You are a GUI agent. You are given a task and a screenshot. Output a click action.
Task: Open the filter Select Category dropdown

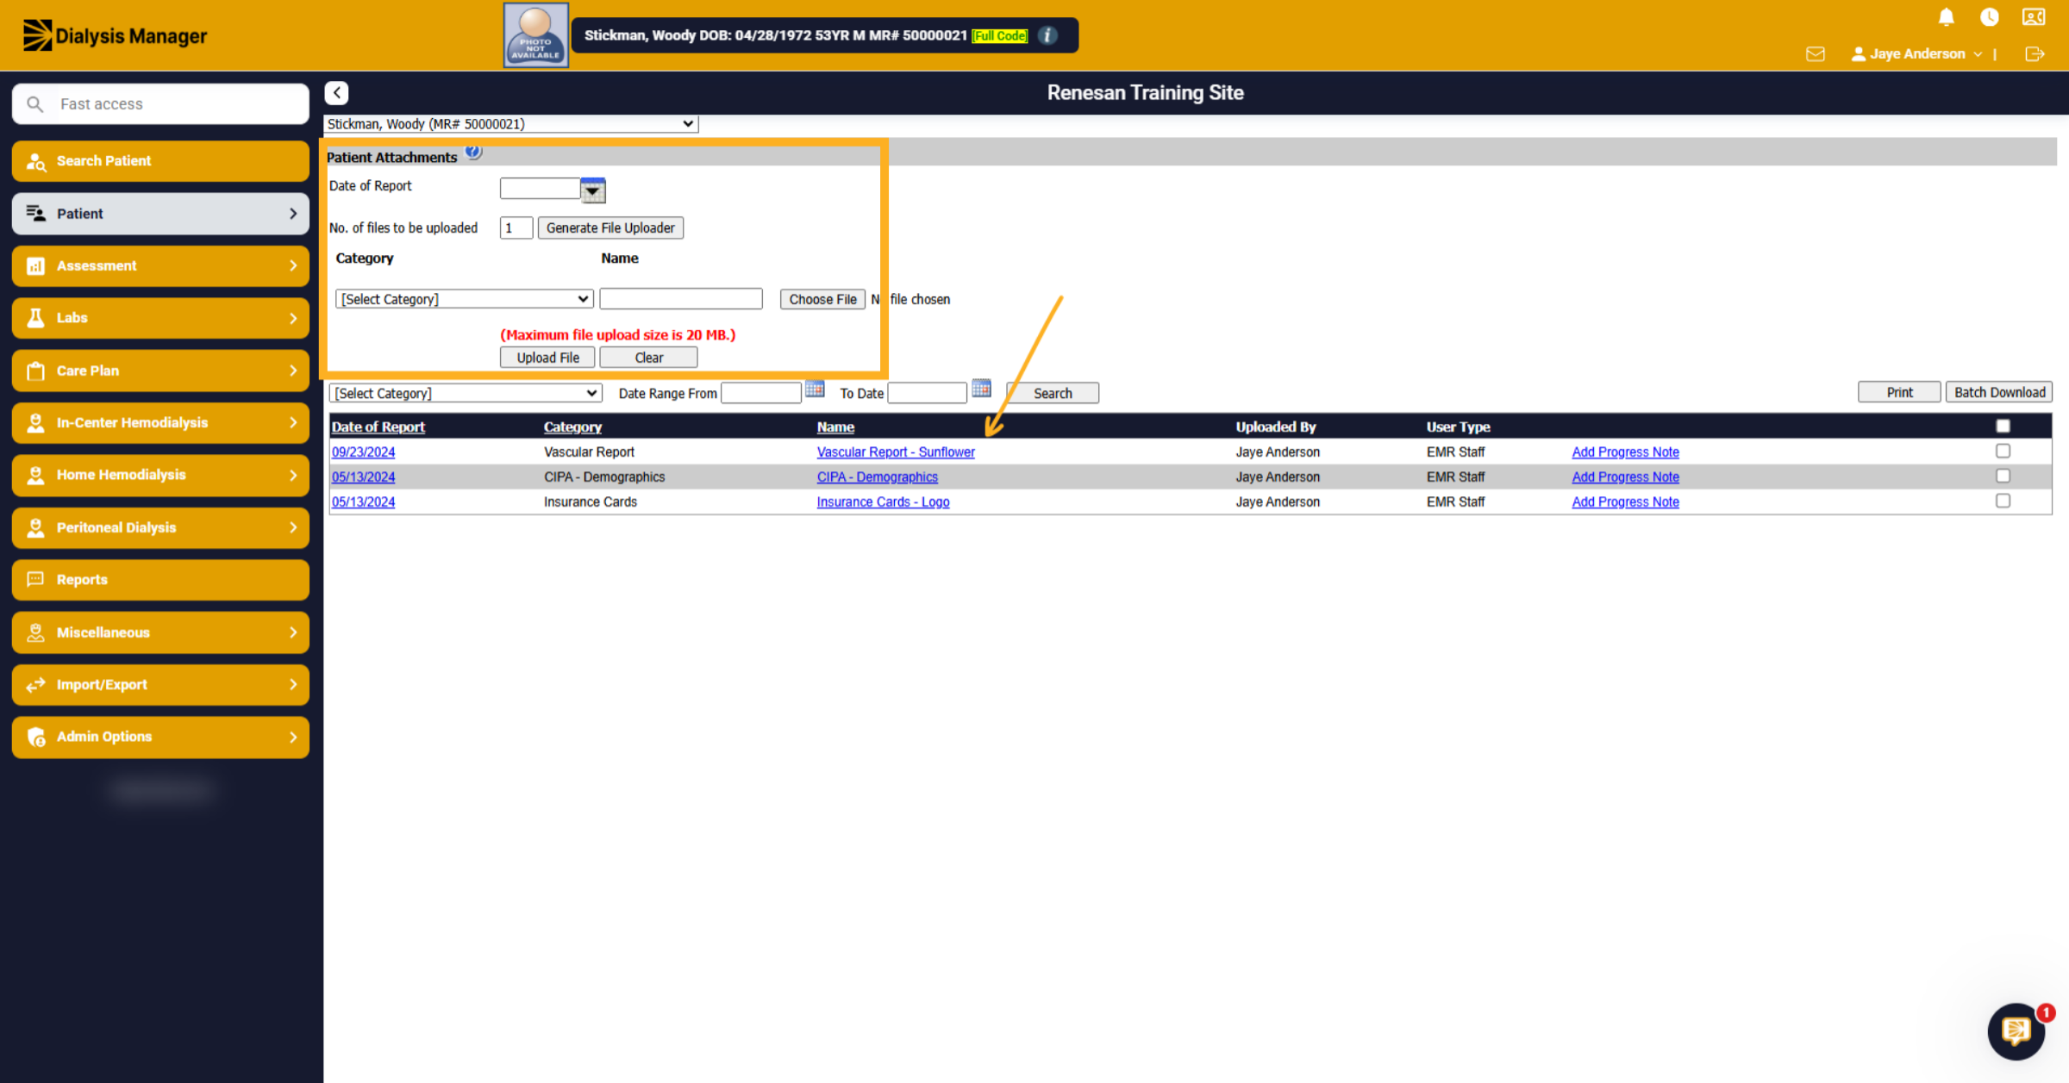[x=466, y=393]
